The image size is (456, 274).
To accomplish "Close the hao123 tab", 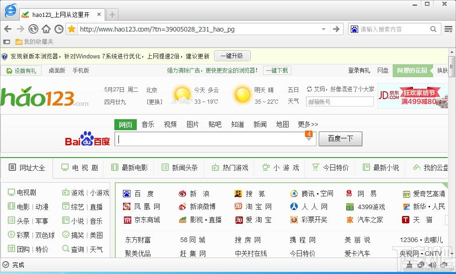I will [99, 14].
